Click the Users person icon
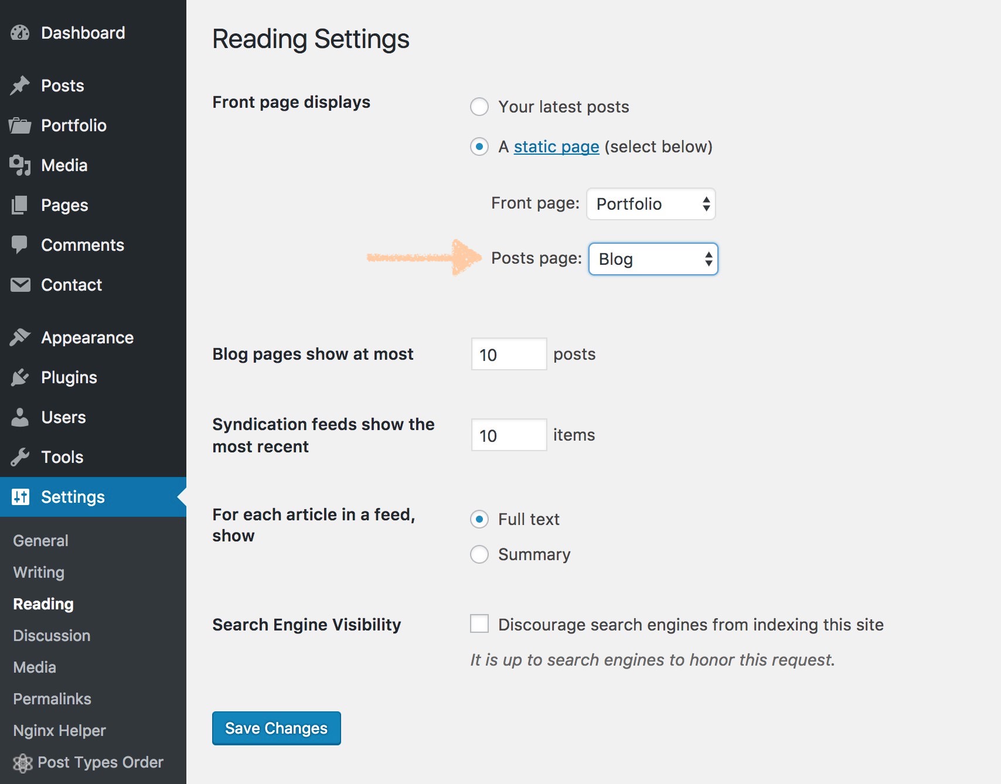This screenshot has height=784, width=1001. [20, 417]
